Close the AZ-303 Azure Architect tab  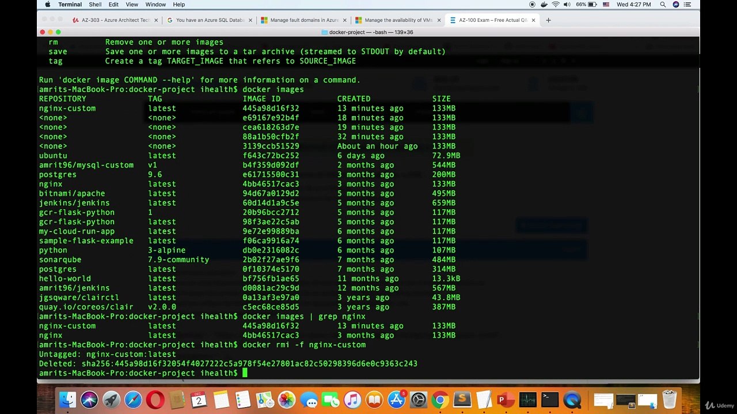point(156,20)
